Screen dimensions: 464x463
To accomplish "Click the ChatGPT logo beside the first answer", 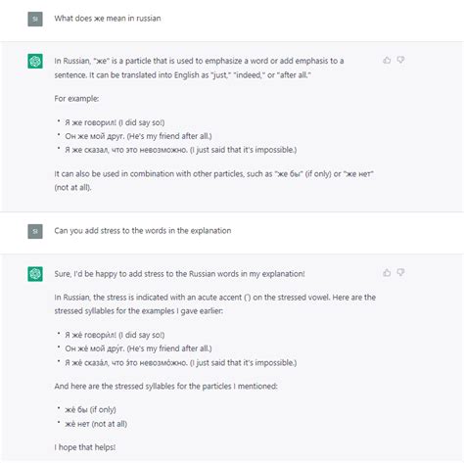I will tap(35, 61).
